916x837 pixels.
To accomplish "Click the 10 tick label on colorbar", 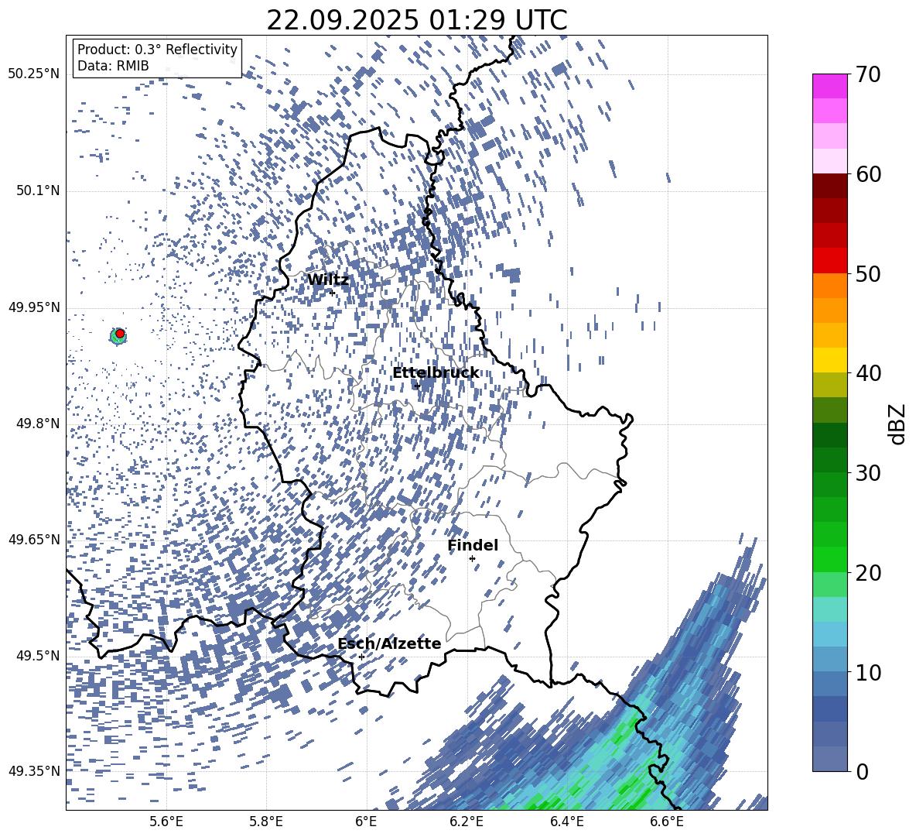I will (868, 672).
